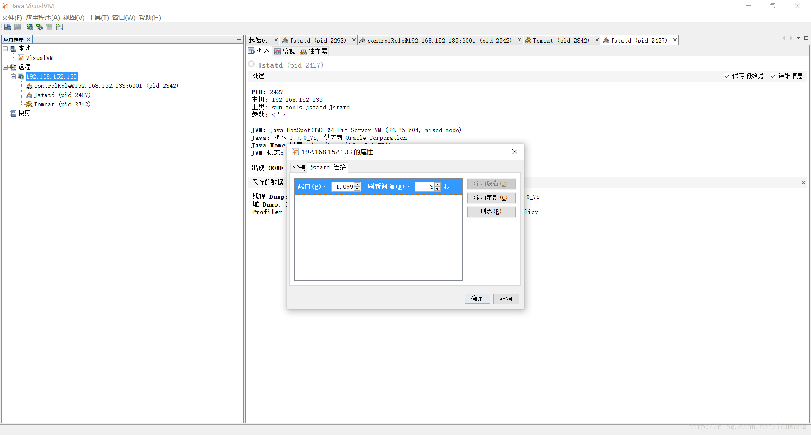This screenshot has height=435, width=811.
Task: Open the 窗口(W) menu
Action: coord(124,18)
